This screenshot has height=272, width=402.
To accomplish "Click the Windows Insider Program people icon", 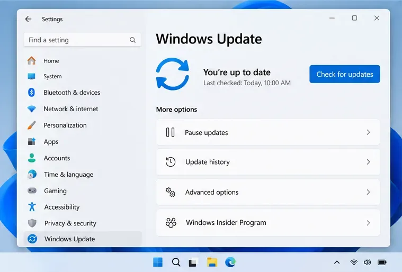I will (171, 223).
